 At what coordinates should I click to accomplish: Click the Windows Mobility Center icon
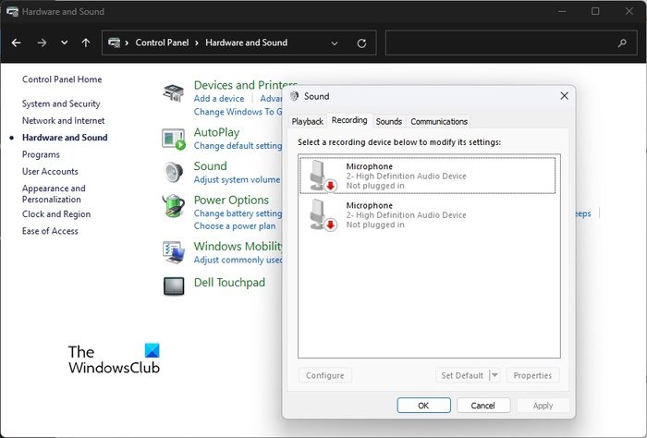point(174,252)
